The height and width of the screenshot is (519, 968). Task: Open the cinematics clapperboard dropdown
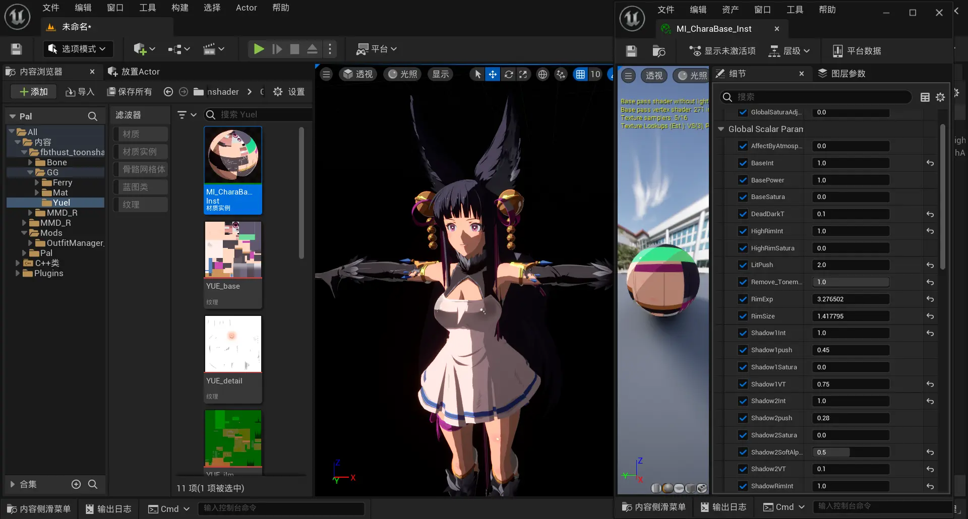point(213,49)
